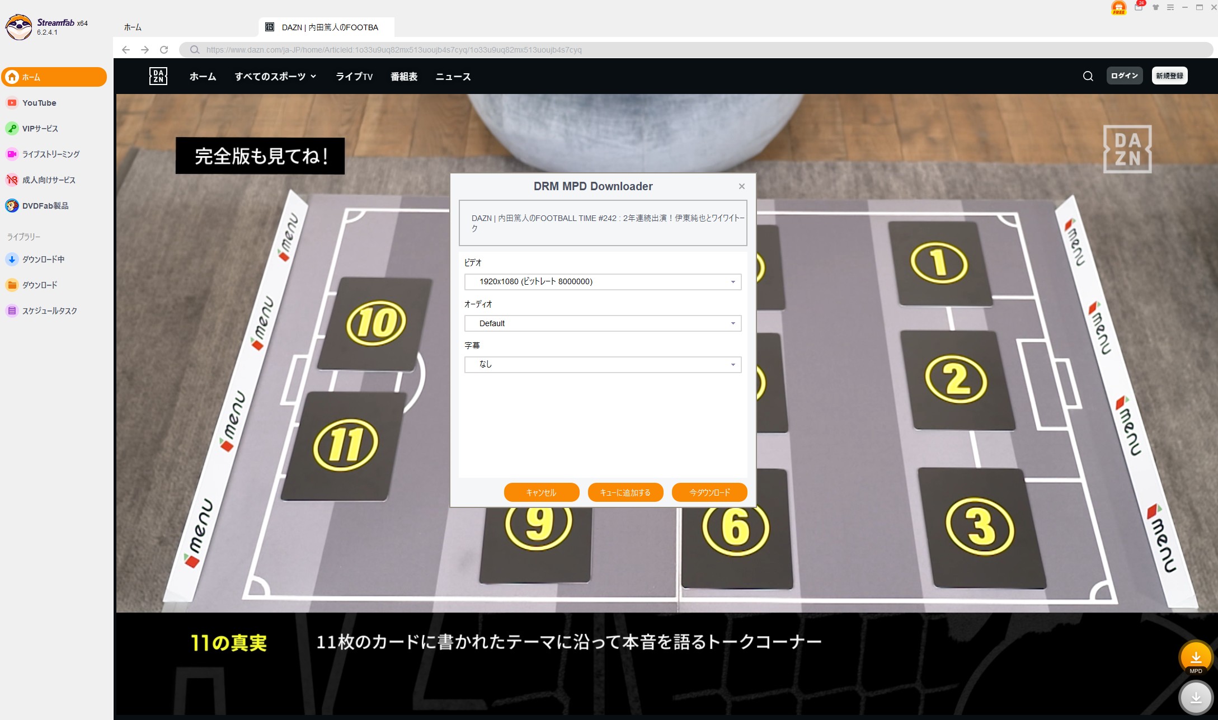Click the URL address field
The width and height of the screenshot is (1218, 720).
click(x=696, y=50)
